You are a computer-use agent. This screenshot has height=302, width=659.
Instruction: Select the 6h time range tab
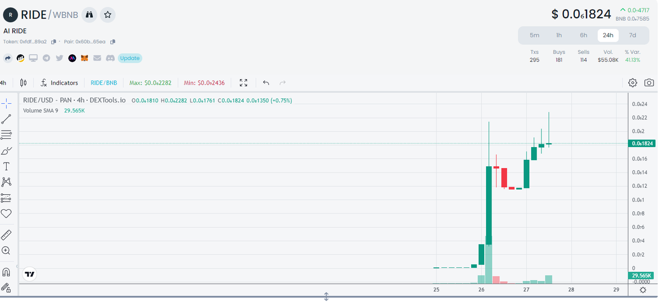click(x=583, y=35)
